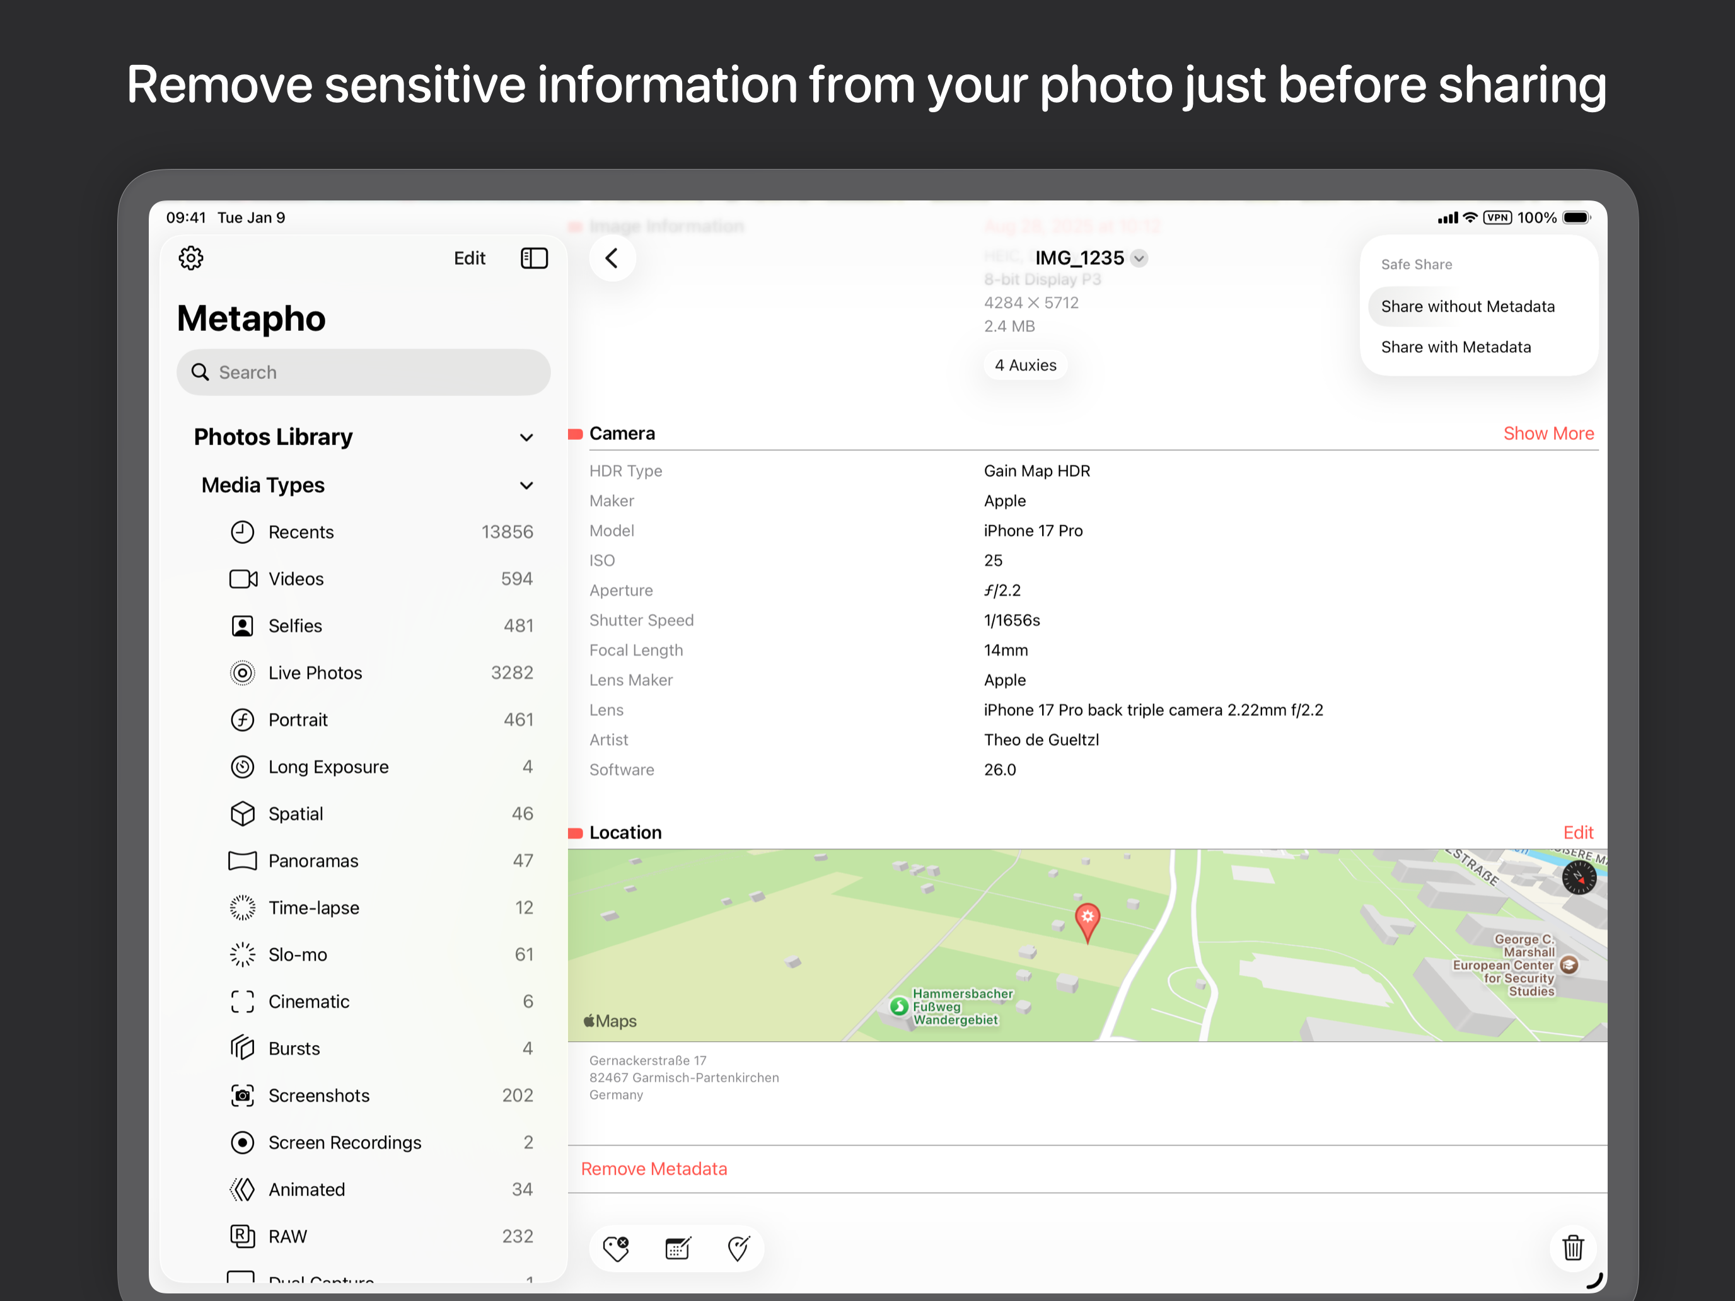Viewport: 1735px width, 1301px height.
Task: Click the location pin edit icon
Action: [739, 1247]
